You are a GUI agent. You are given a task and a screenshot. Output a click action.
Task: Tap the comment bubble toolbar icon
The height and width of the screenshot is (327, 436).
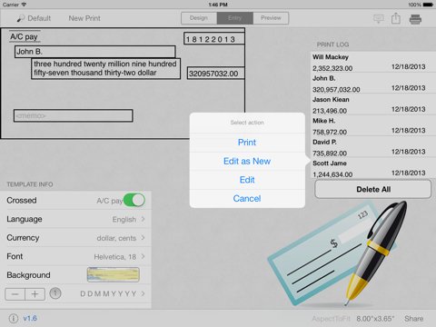pos(379,19)
